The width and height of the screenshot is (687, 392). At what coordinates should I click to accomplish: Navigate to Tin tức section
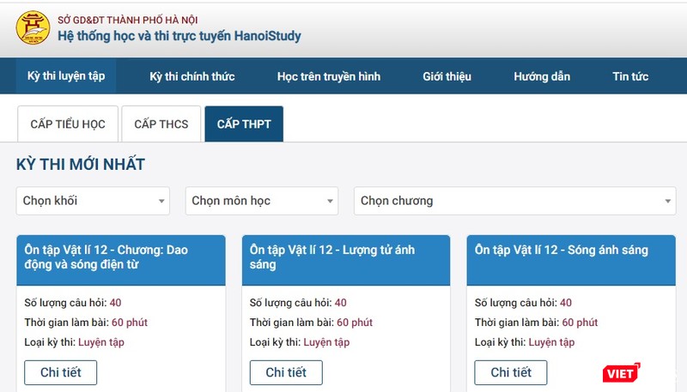pyautogui.click(x=630, y=76)
